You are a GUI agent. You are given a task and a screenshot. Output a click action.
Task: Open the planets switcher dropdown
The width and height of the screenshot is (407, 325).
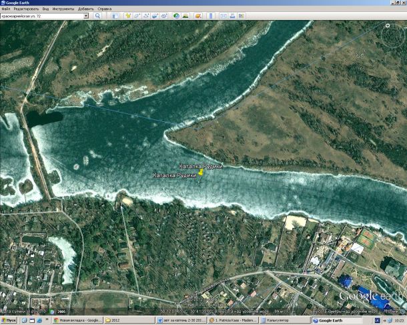197,15
